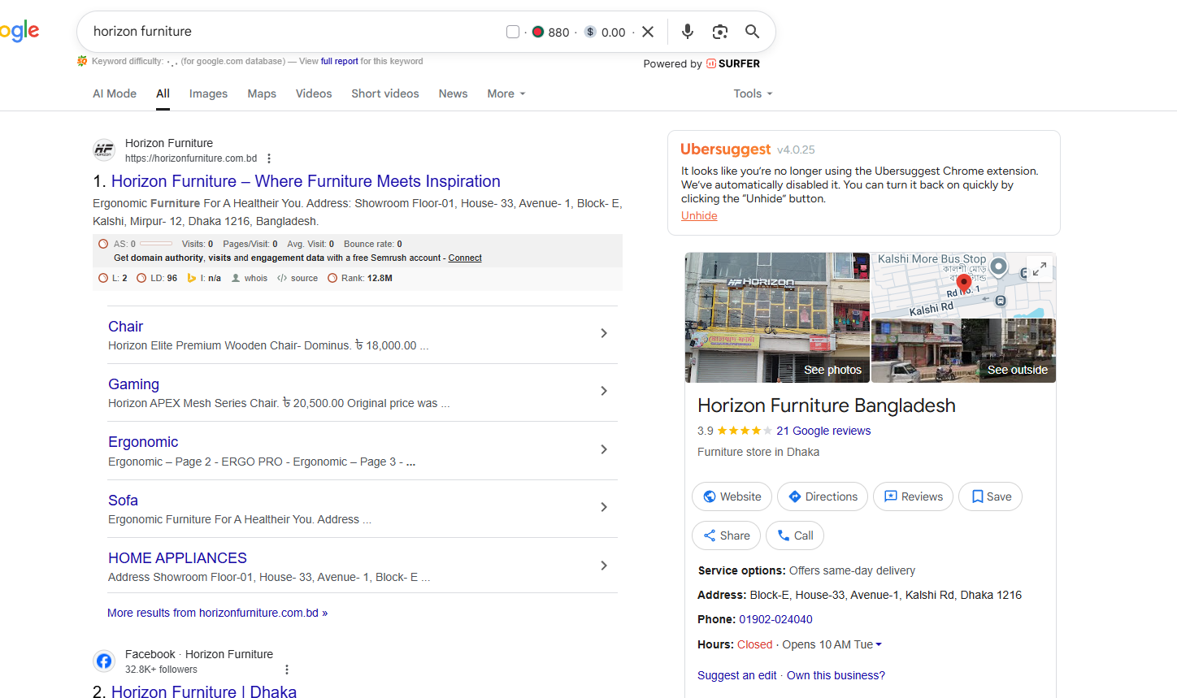Click the magnifying glass search icon

752,32
